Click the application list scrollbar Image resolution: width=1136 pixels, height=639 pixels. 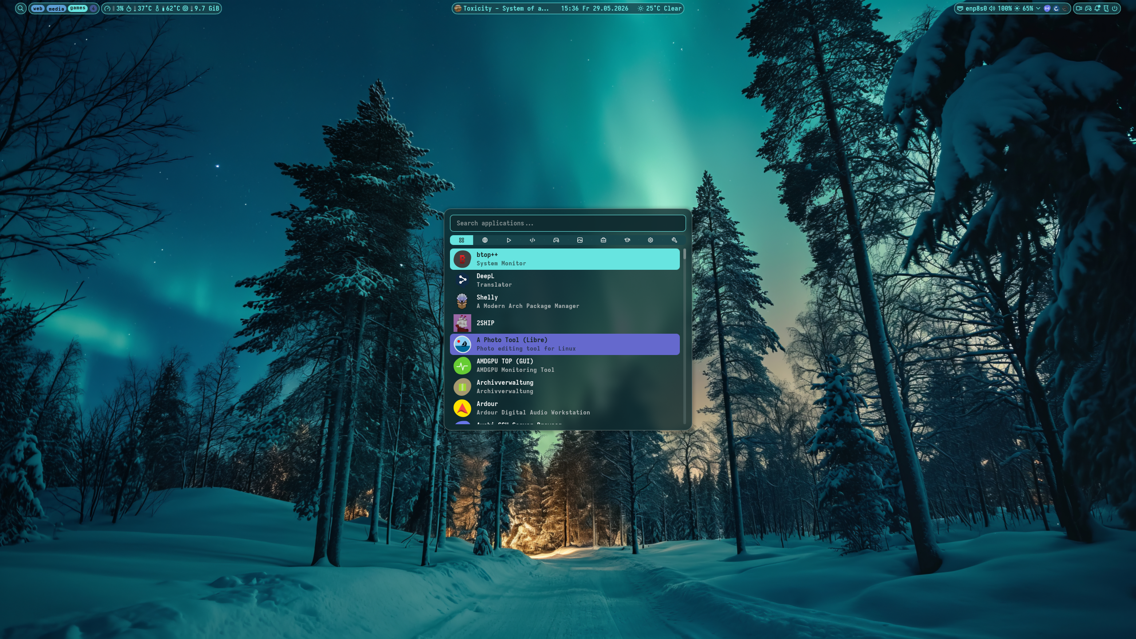(685, 336)
